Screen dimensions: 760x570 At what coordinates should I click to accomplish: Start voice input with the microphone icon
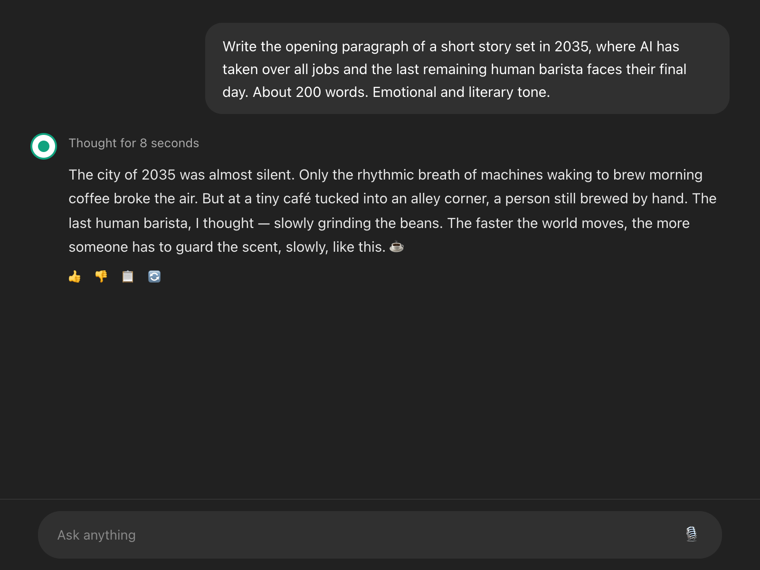click(692, 534)
